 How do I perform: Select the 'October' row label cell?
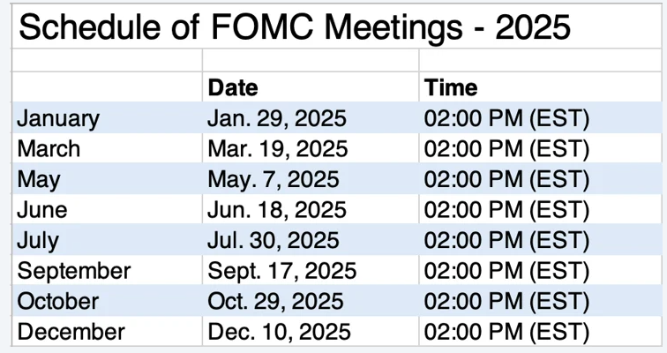pos(108,301)
